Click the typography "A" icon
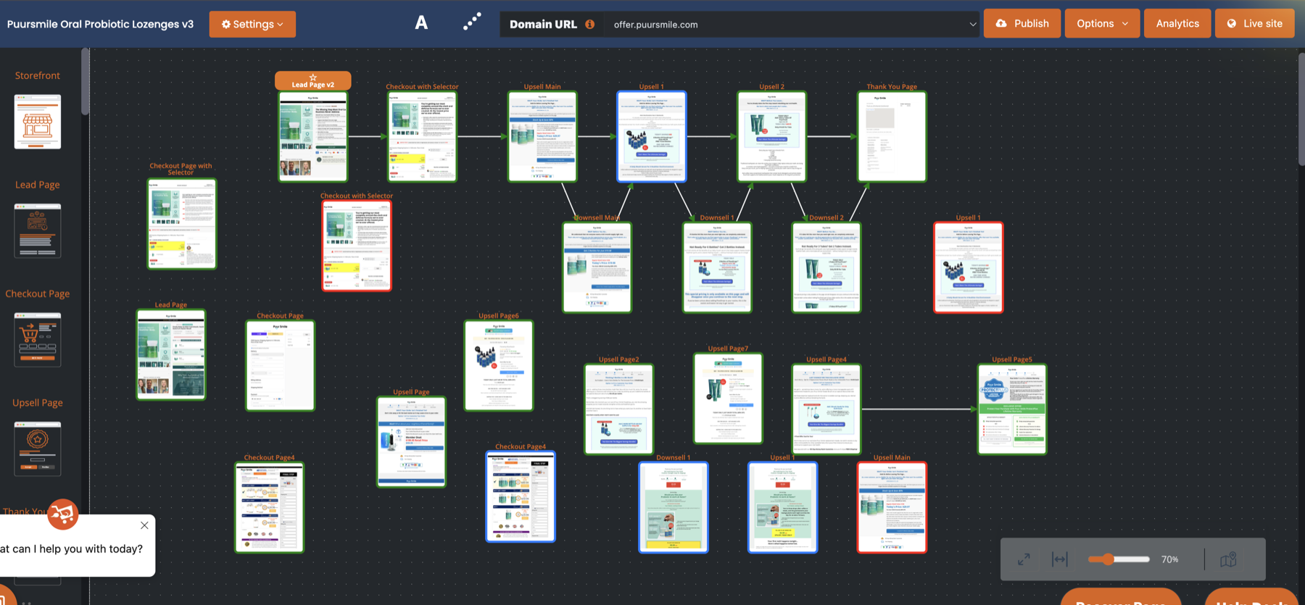Image resolution: width=1305 pixels, height=605 pixels. click(x=421, y=23)
